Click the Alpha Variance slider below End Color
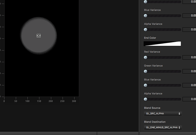 [162, 99]
